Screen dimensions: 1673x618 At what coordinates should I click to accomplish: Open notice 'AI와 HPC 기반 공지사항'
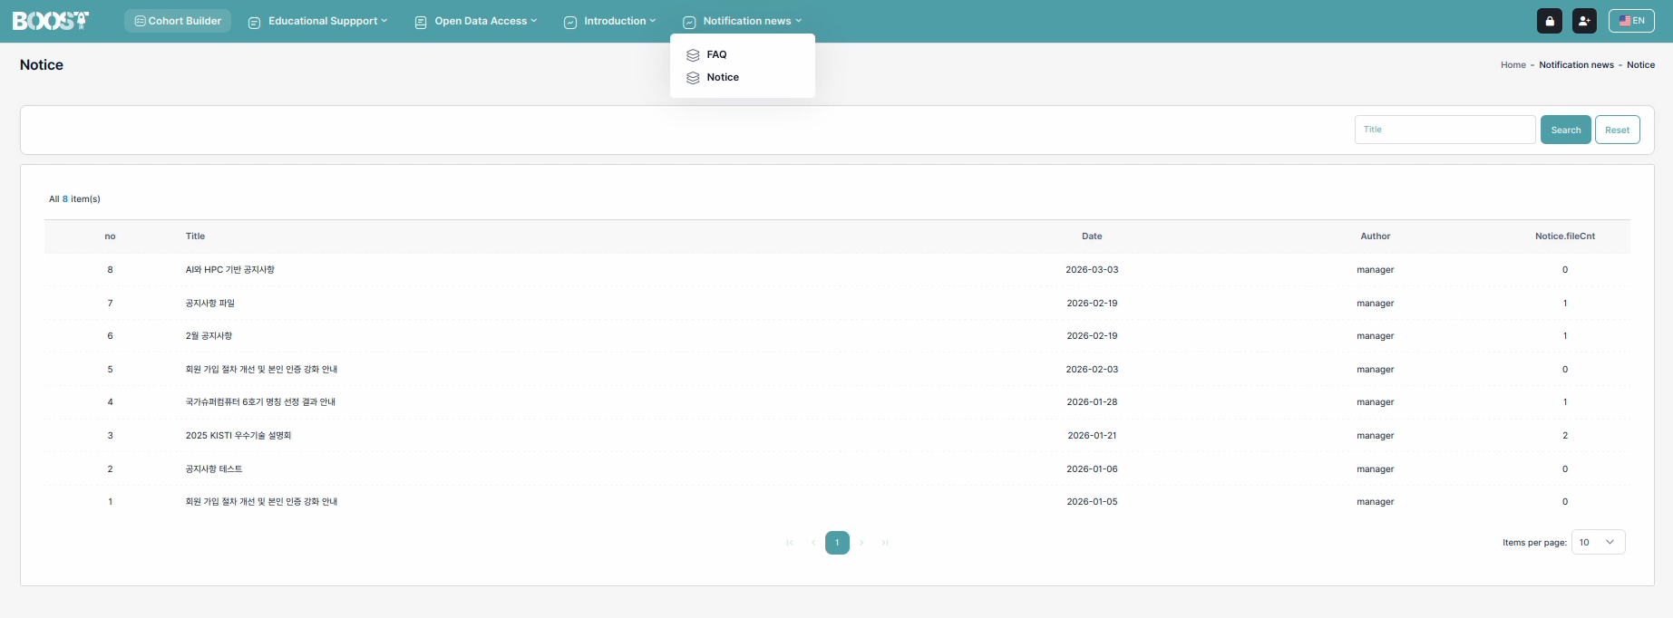pos(229,270)
